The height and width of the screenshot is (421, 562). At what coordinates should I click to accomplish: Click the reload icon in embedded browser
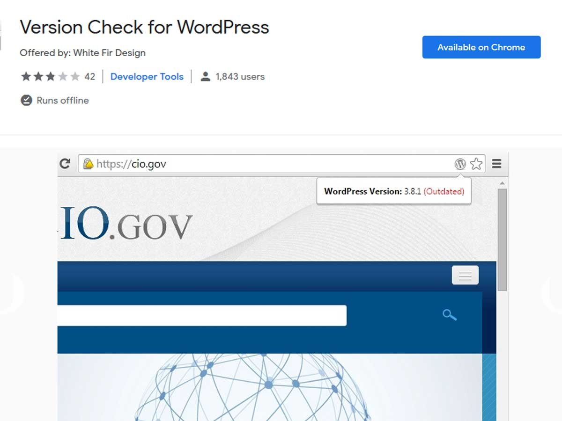point(65,164)
